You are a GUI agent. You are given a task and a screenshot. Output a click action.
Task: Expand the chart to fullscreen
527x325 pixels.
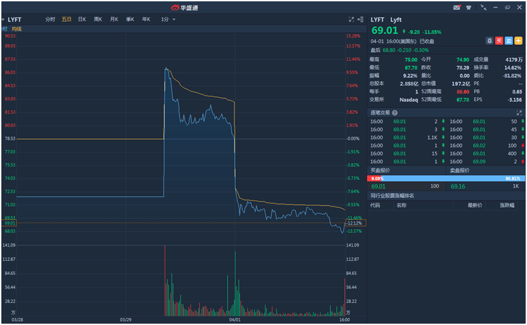pos(351,19)
